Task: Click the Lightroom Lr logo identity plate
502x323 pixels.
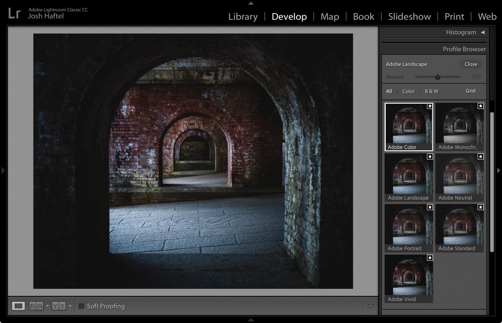Action: coord(14,13)
